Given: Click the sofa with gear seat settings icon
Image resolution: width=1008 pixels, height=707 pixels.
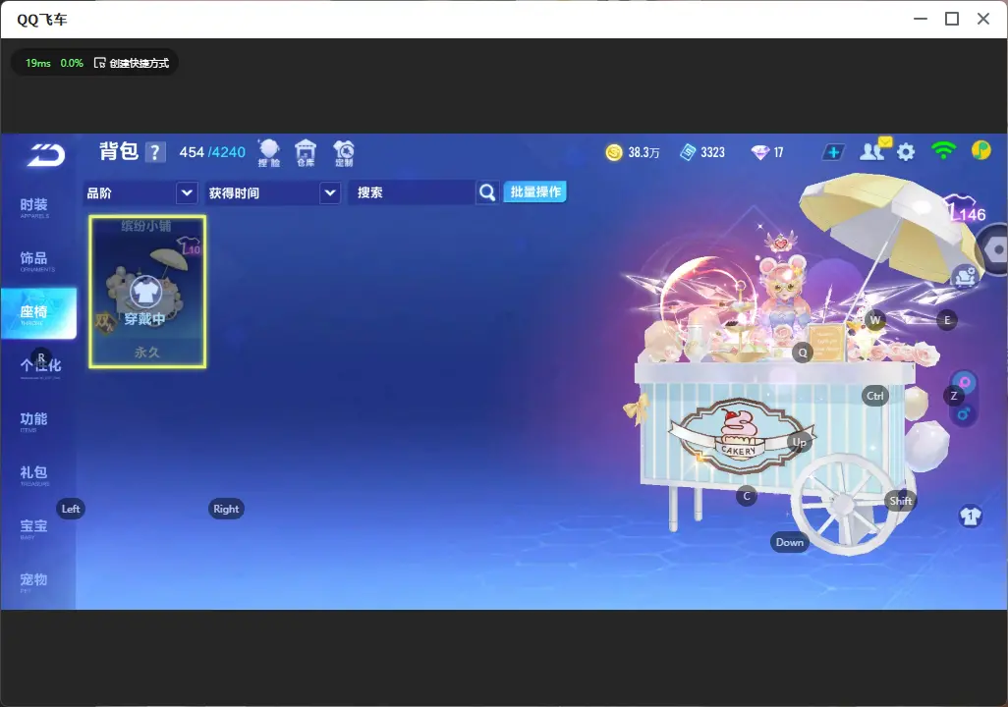Looking at the screenshot, I should pos(965,276).
